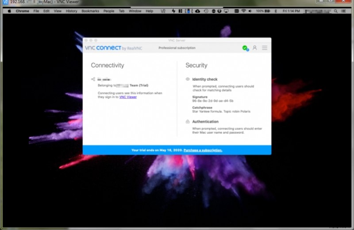This screenshot has width=354, height=230.
Task: Click the green connection status checkmark icon
Action: [x=246, y=48]
